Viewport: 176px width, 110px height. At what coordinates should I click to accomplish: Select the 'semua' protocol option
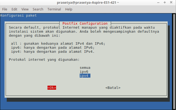coord(85,68)
